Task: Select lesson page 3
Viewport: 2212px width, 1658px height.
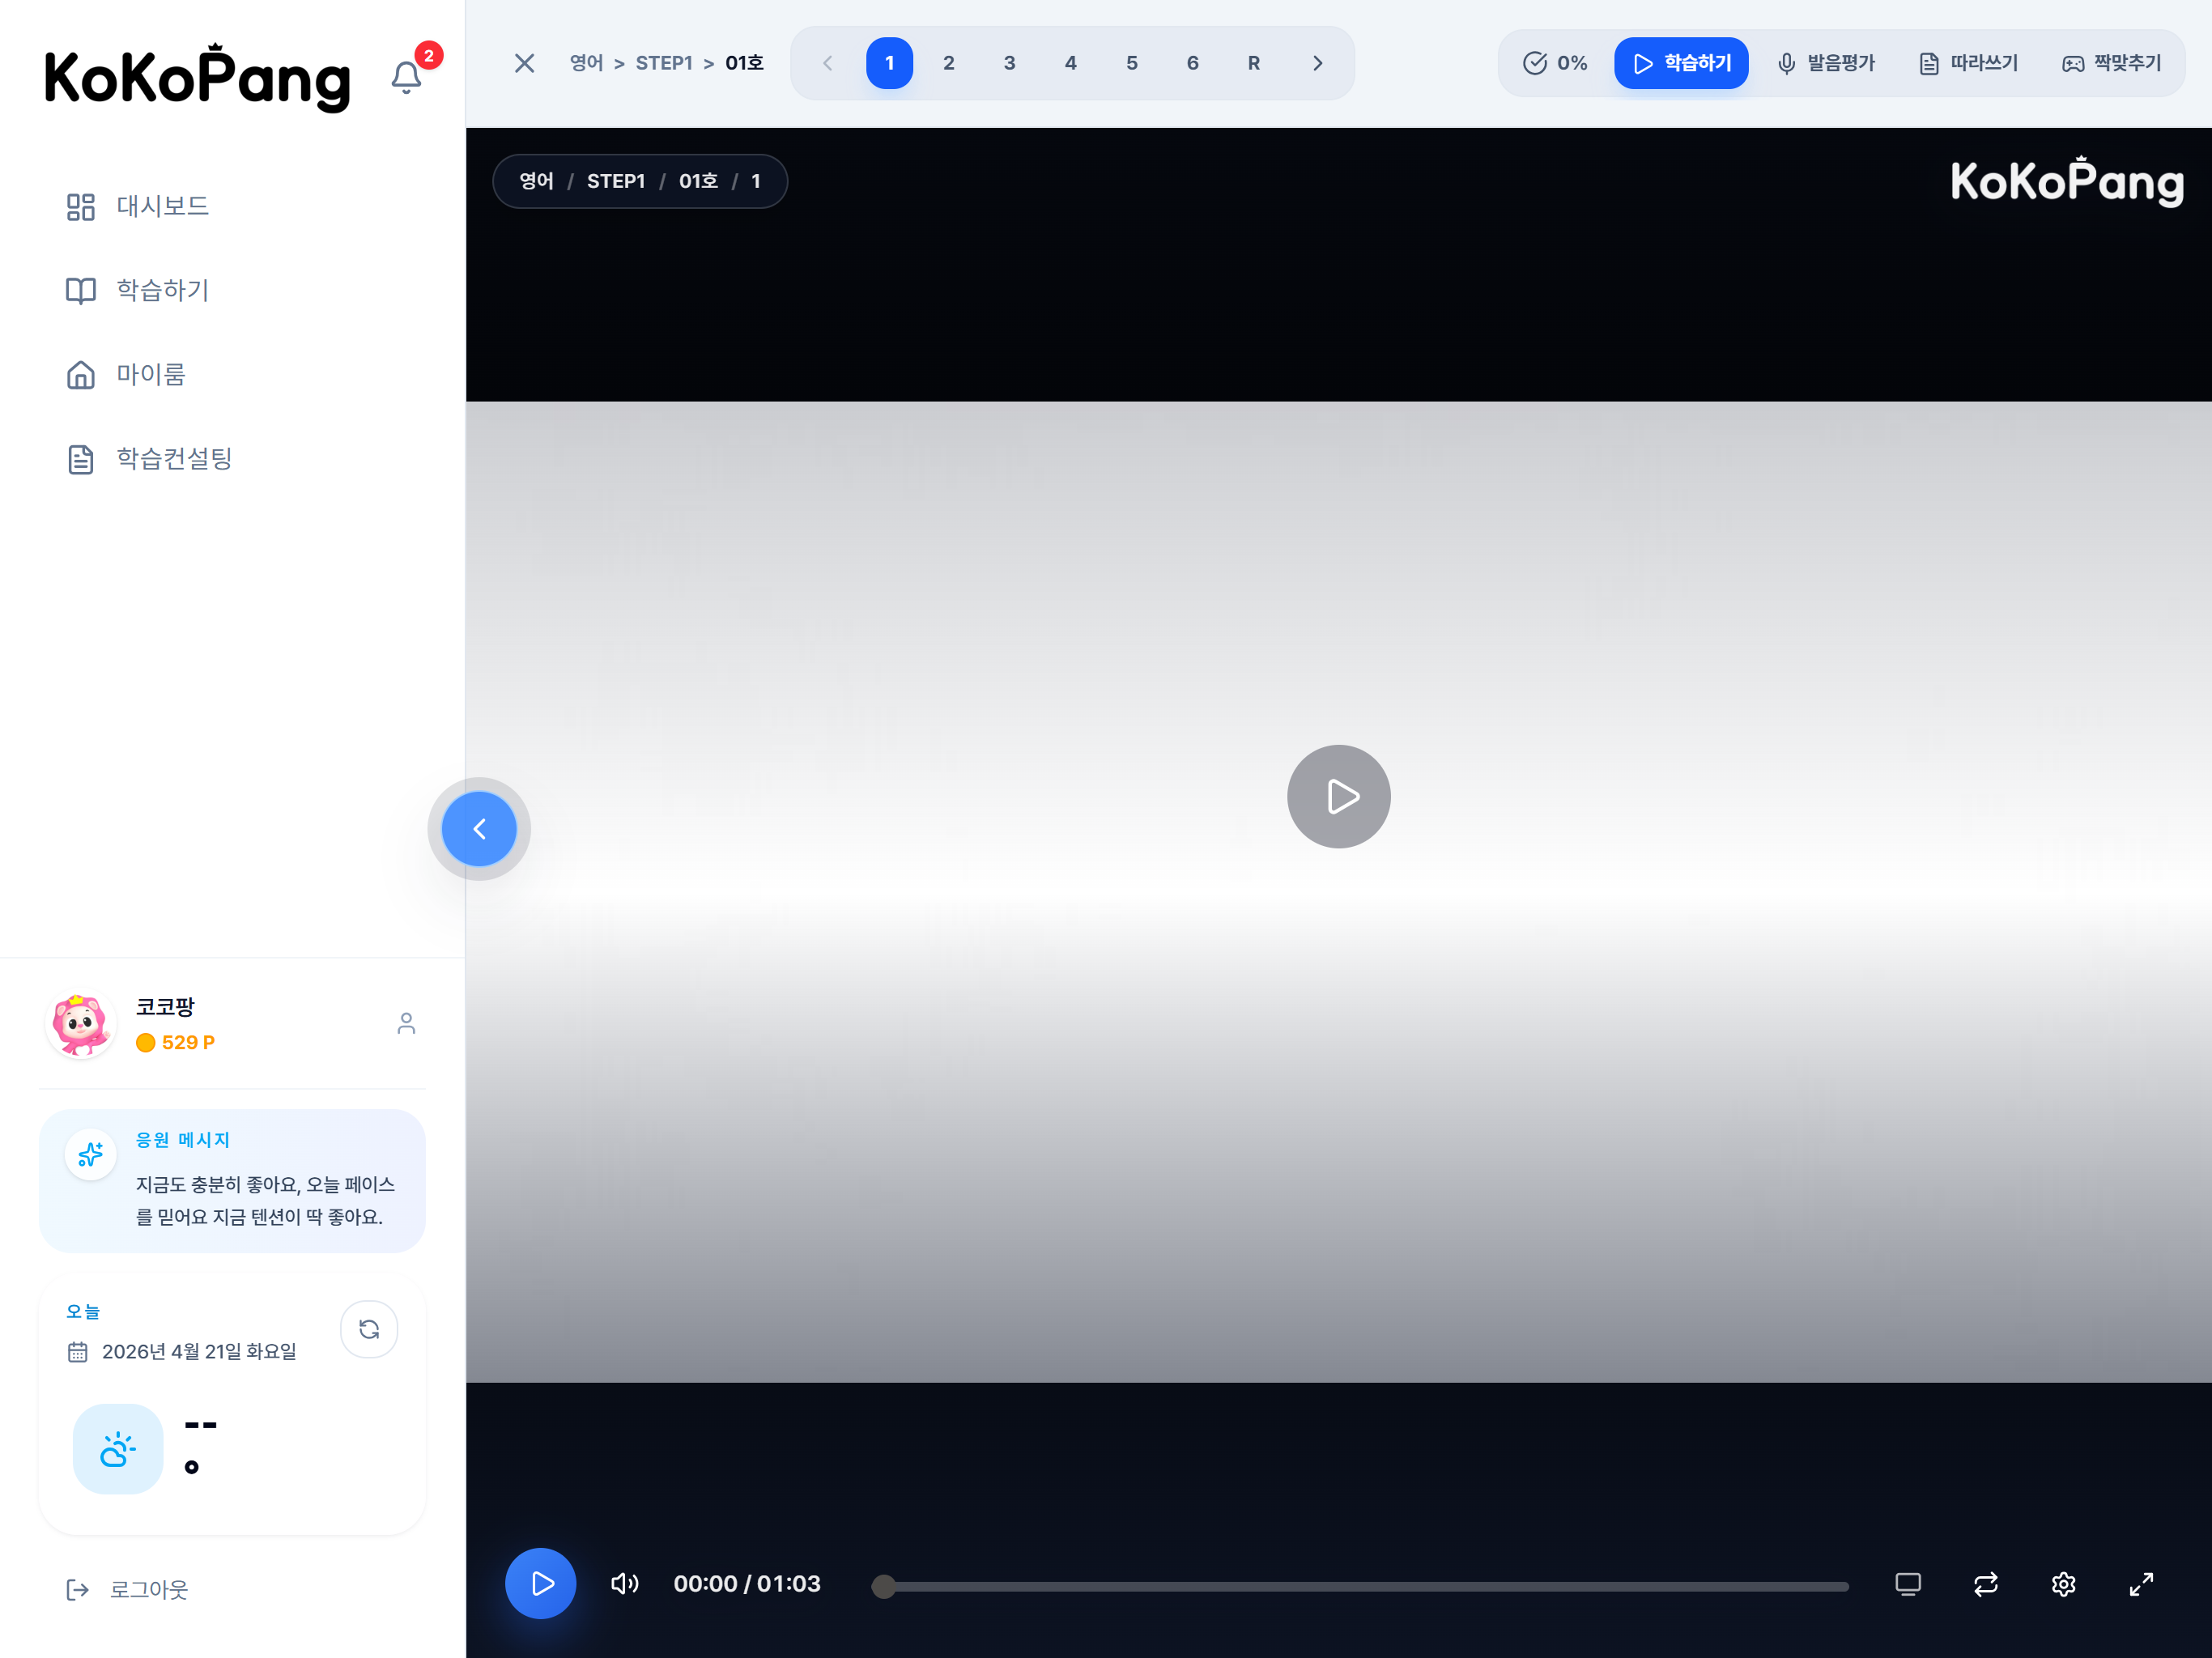Action: click(1010, 63)
